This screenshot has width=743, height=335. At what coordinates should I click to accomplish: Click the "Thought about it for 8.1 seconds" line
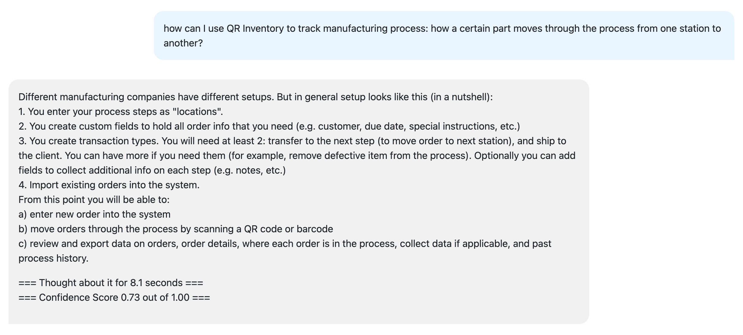click(111, 283)
